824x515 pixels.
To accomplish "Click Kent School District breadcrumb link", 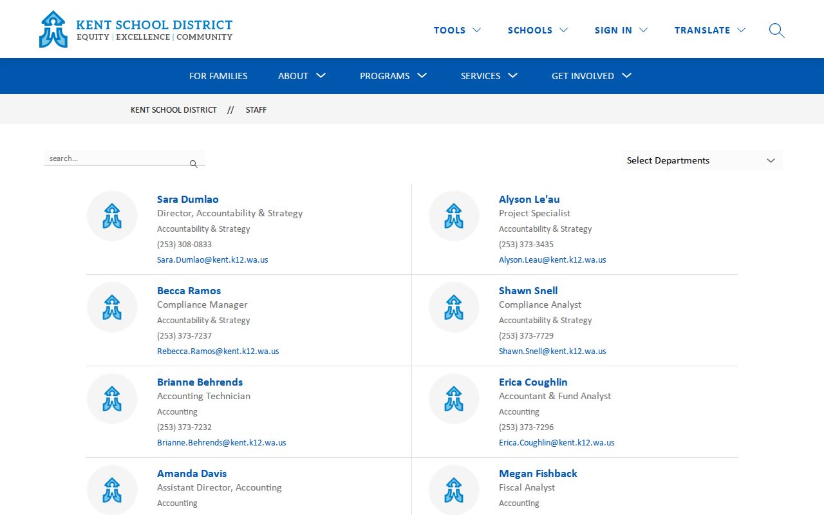I will point(174,110).
